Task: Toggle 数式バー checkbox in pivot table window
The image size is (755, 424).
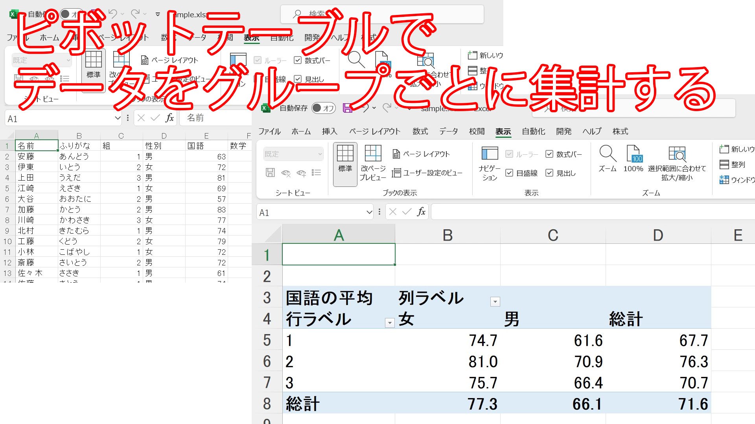Action: pos(549,154)
